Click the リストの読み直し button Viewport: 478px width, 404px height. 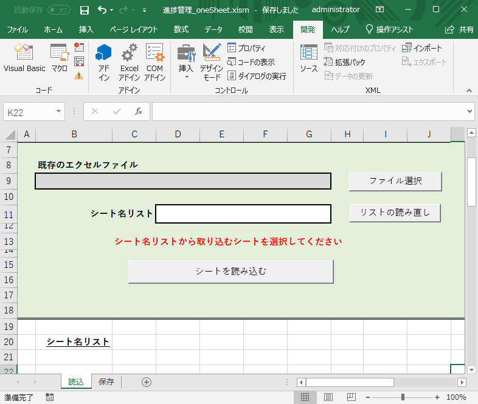(395, 213)
